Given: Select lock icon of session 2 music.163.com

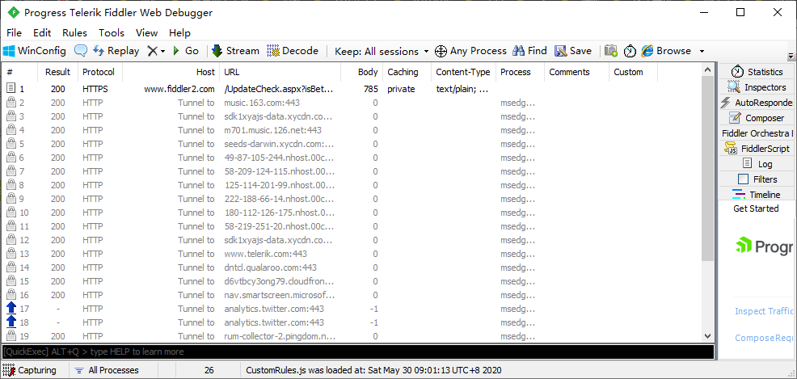Looking at the screenshot, I should point(11,103).
